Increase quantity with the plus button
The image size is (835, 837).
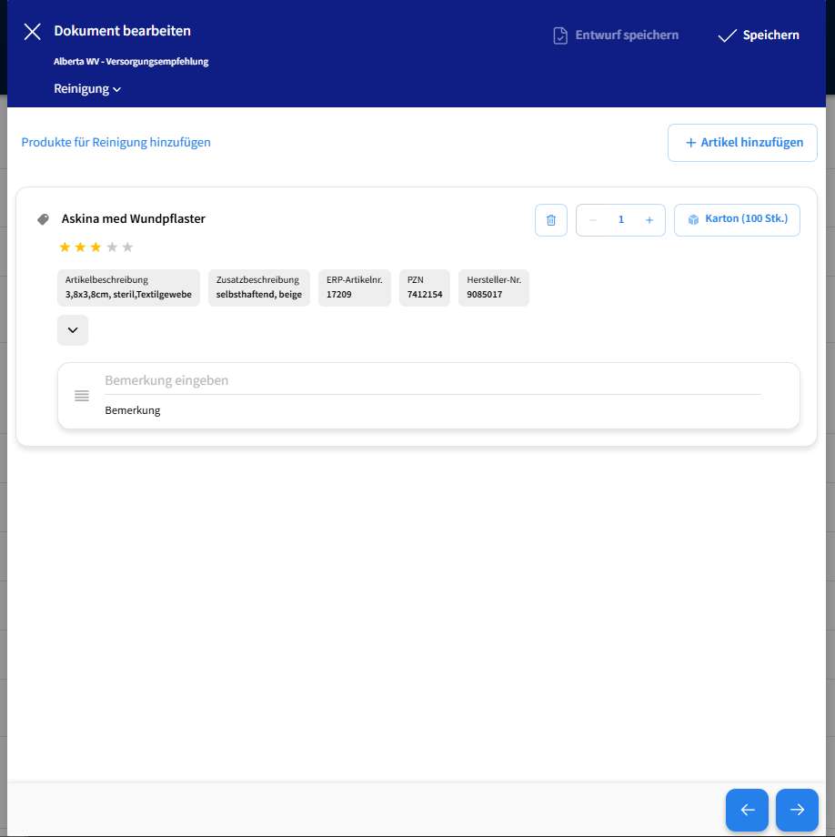tap(649, 220)
